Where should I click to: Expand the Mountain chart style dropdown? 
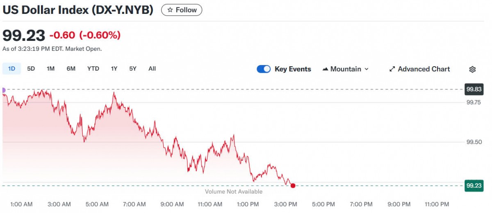point(366,69)
